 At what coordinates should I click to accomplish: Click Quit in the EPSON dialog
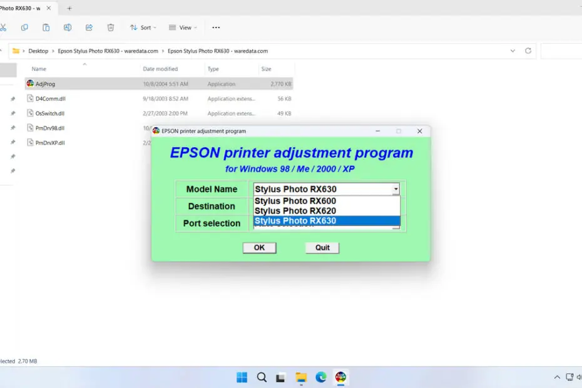click(322, 248)
